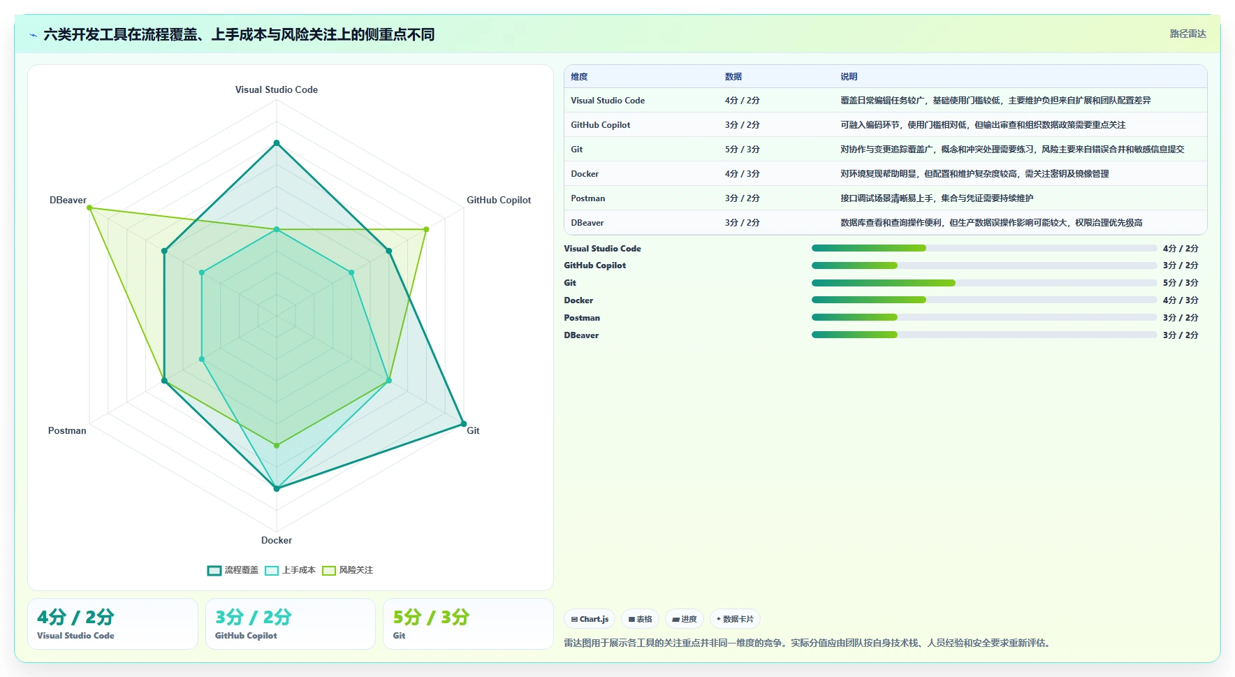Click the dark teal point on Visual Studio Code axis

pyautogui.click(x=277, y=143)
